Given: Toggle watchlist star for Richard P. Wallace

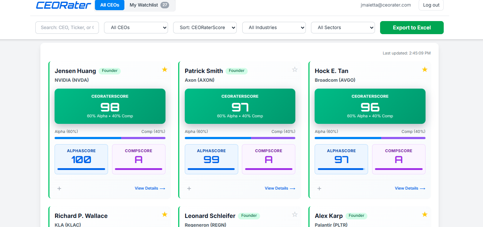Looking at the screenshot, I should click(x=165, y=214).
